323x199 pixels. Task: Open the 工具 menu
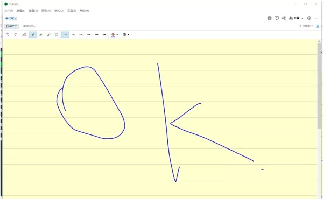pos(72,11)
